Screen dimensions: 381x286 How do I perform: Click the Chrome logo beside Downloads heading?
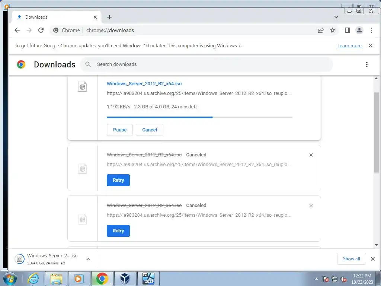pyautogui.click(x=21, y=64)
